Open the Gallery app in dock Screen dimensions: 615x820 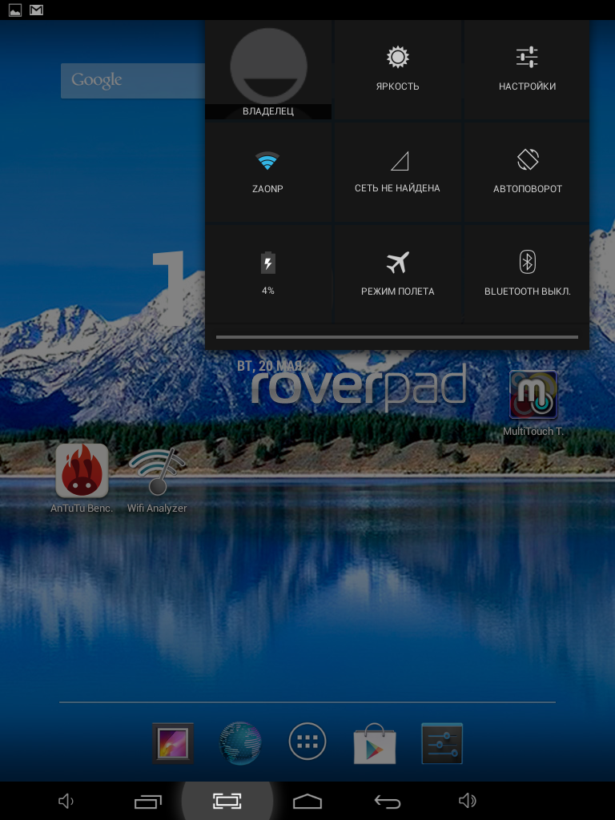click(173, 743)
